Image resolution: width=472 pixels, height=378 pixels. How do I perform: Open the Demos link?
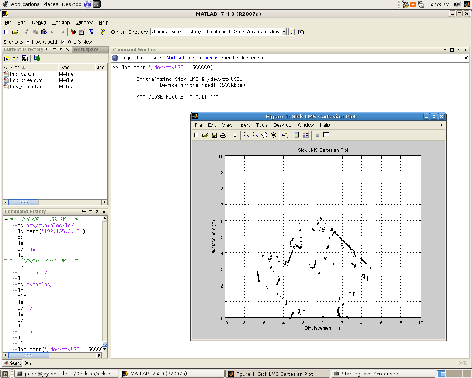pyautogui.click(x=211, y=58)
